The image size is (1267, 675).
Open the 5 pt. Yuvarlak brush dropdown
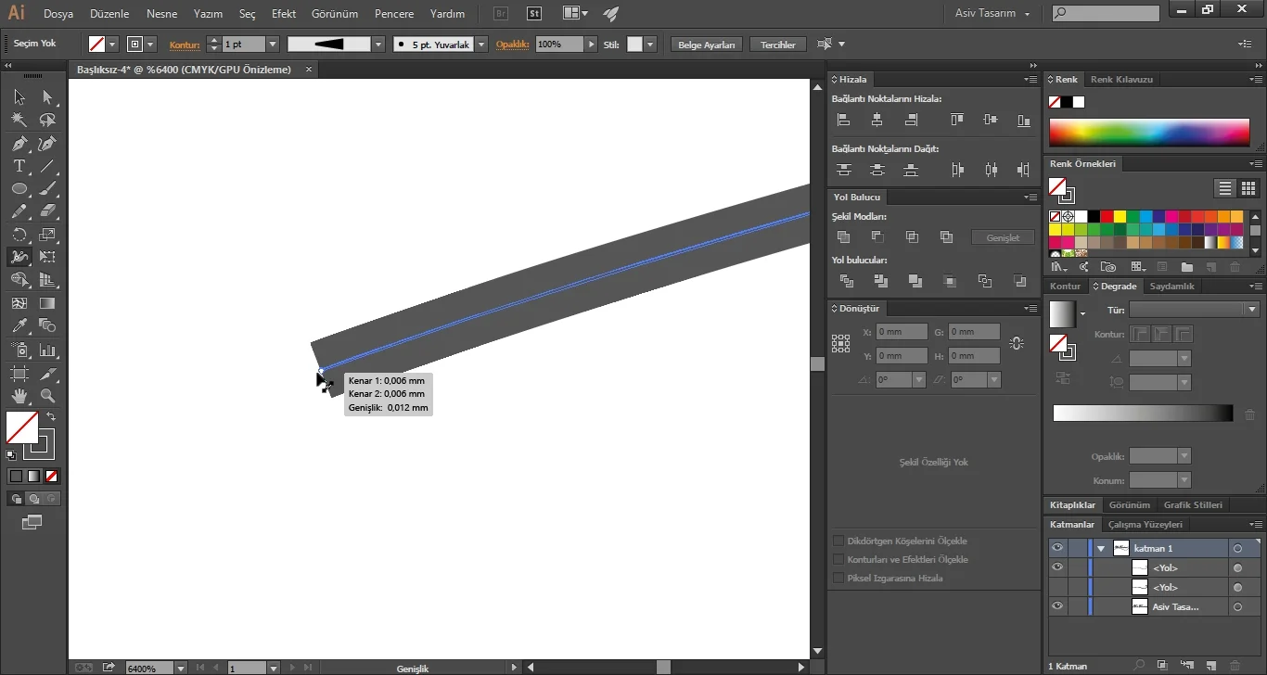481,45
